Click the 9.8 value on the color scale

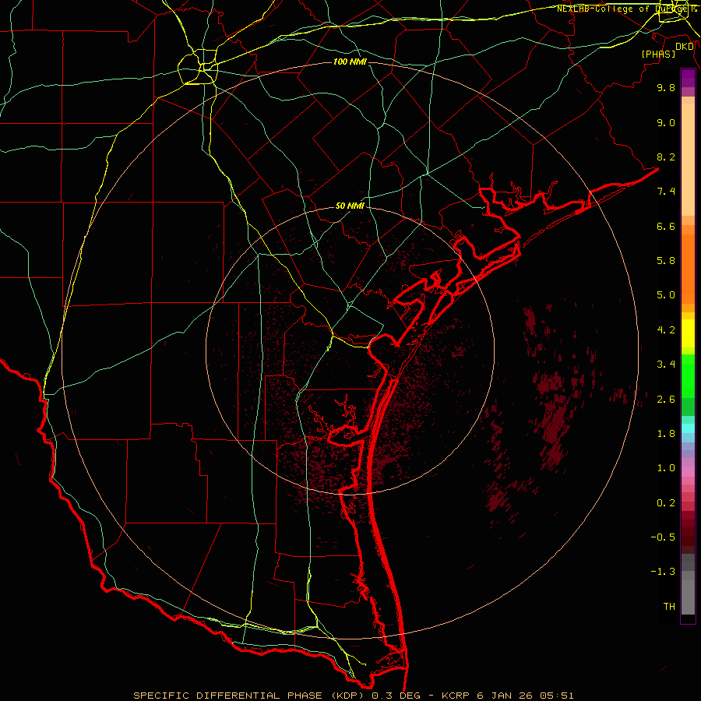point(666,87)
